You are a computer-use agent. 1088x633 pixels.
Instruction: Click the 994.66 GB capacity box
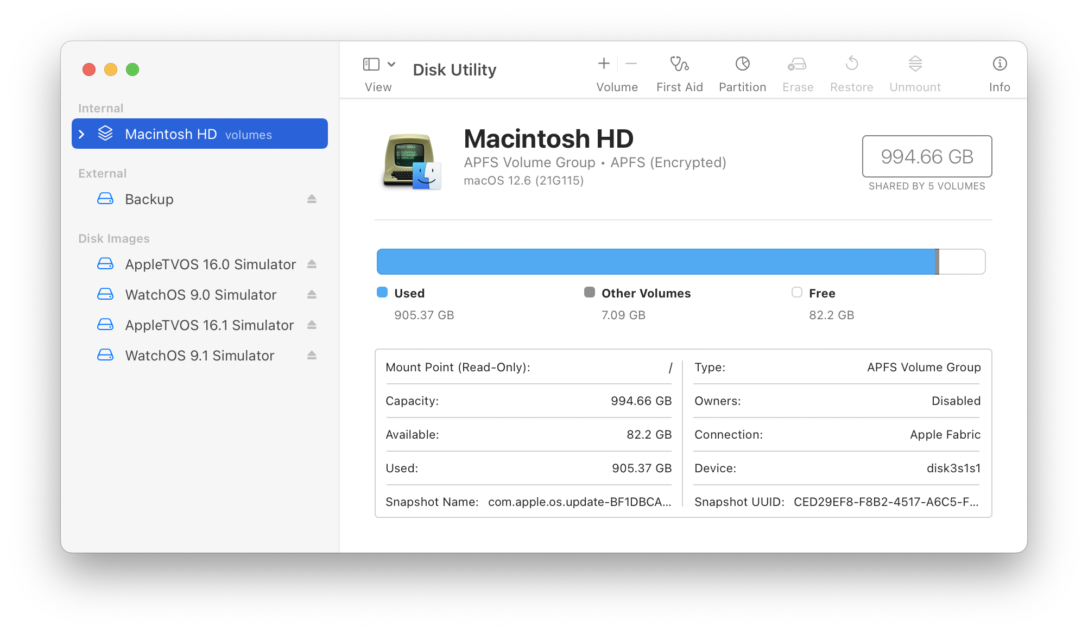point(927,156)
